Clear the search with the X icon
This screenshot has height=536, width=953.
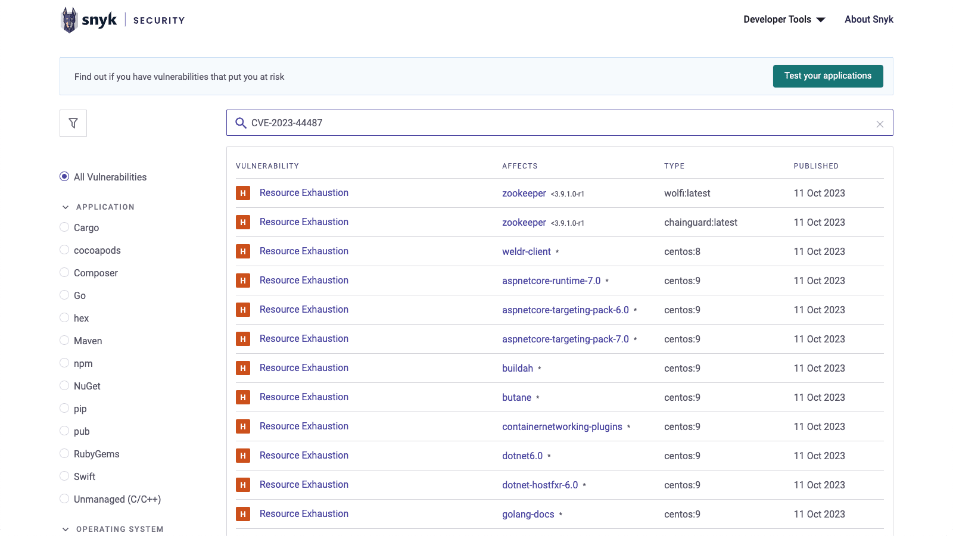tap(880, 124)
